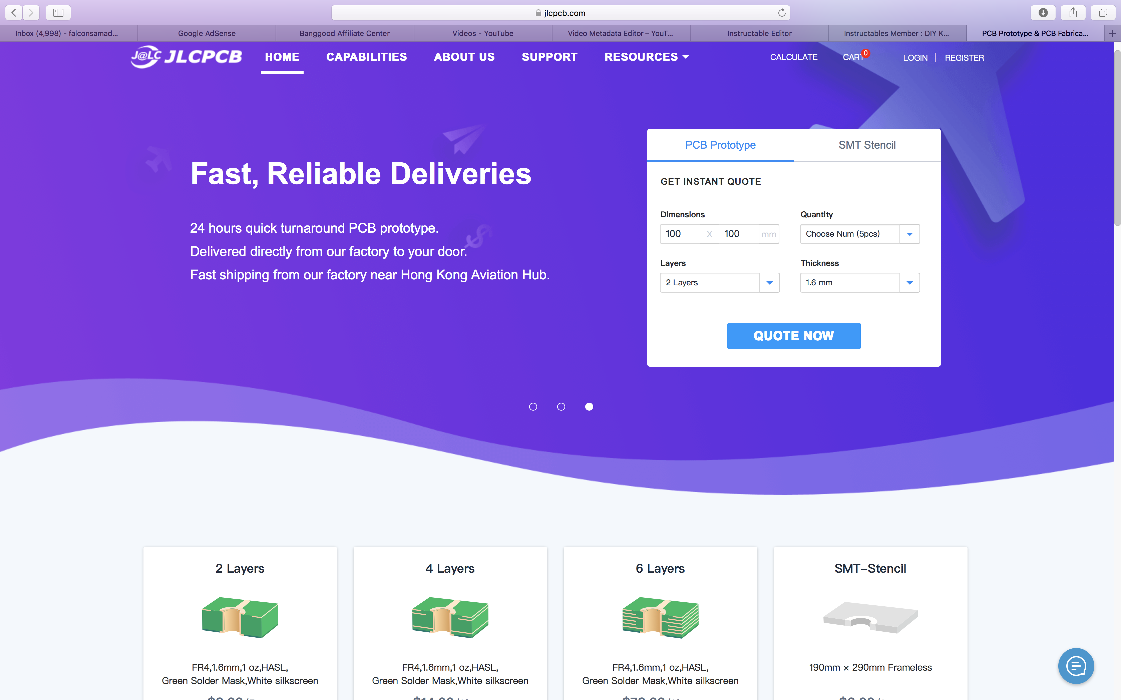The width and height of the screenshot is (1121, 700).
Task: Switch to the Google AdSense browser tab
Action: pyautogui.click(x=207, y=33)
